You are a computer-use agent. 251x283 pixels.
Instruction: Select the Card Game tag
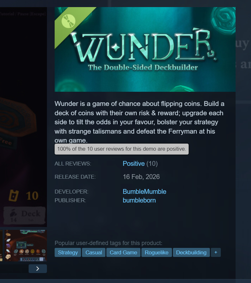[x=123, y=252]
